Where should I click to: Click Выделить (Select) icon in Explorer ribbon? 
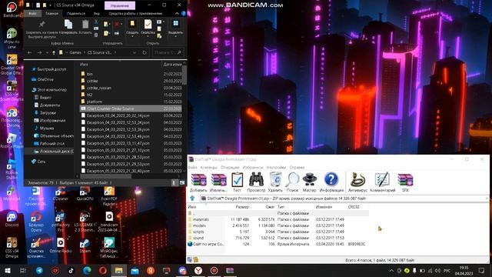coord(175,24)
